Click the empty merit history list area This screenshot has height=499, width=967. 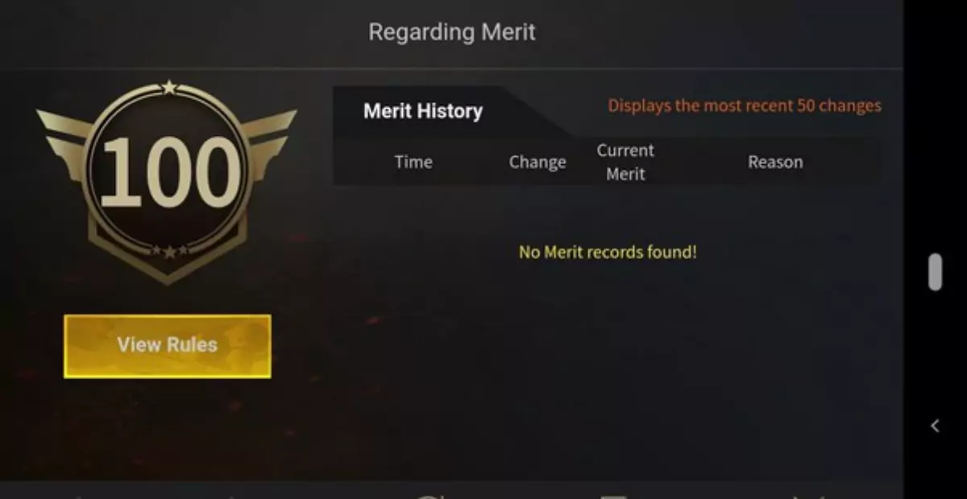click(607, 330)
